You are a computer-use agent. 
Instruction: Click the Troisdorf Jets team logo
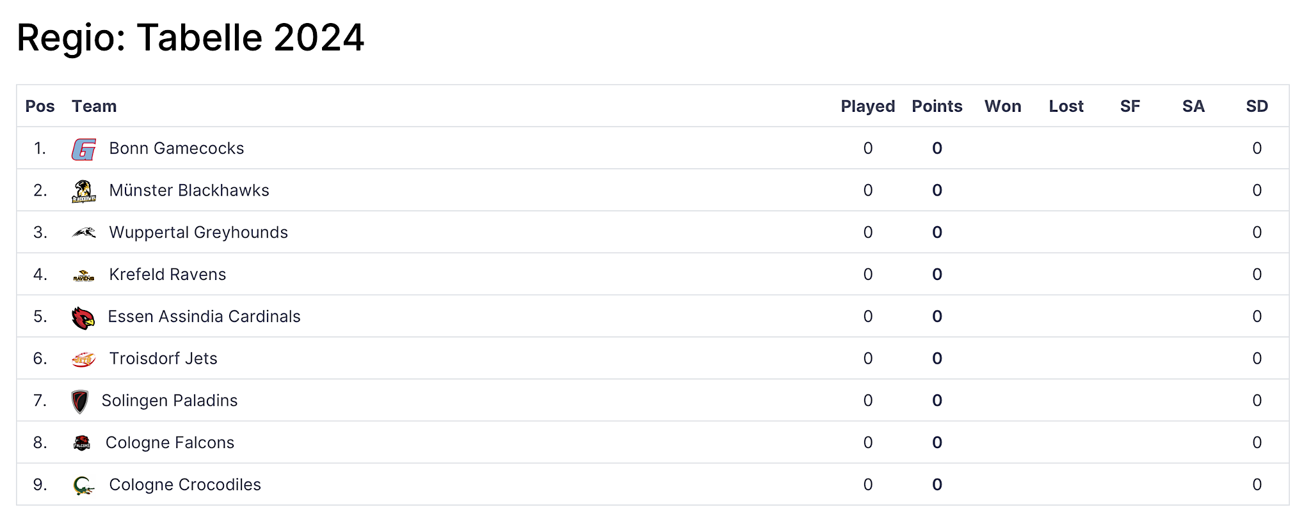(84, 360)
